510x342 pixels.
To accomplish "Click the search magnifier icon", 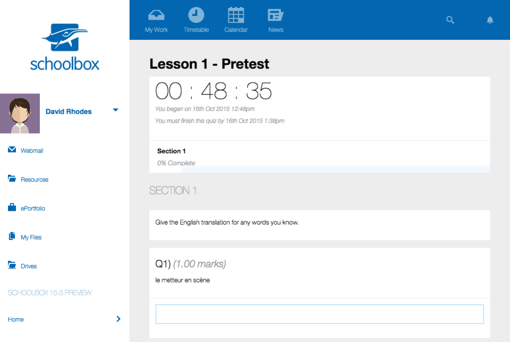I will 450,20.
